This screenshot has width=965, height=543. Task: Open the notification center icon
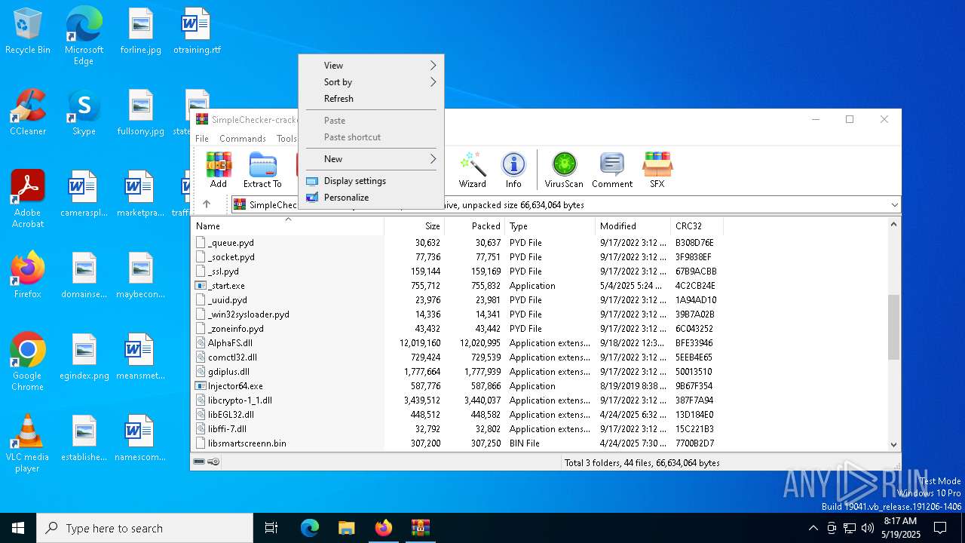(940, 528)
